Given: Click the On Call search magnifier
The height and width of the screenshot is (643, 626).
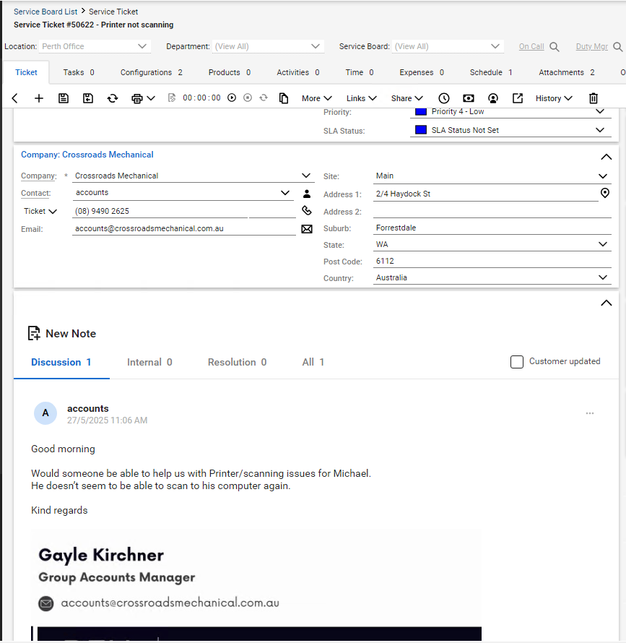Looking at the screenshot, I should pyautogui.click(x=555, y=47).
